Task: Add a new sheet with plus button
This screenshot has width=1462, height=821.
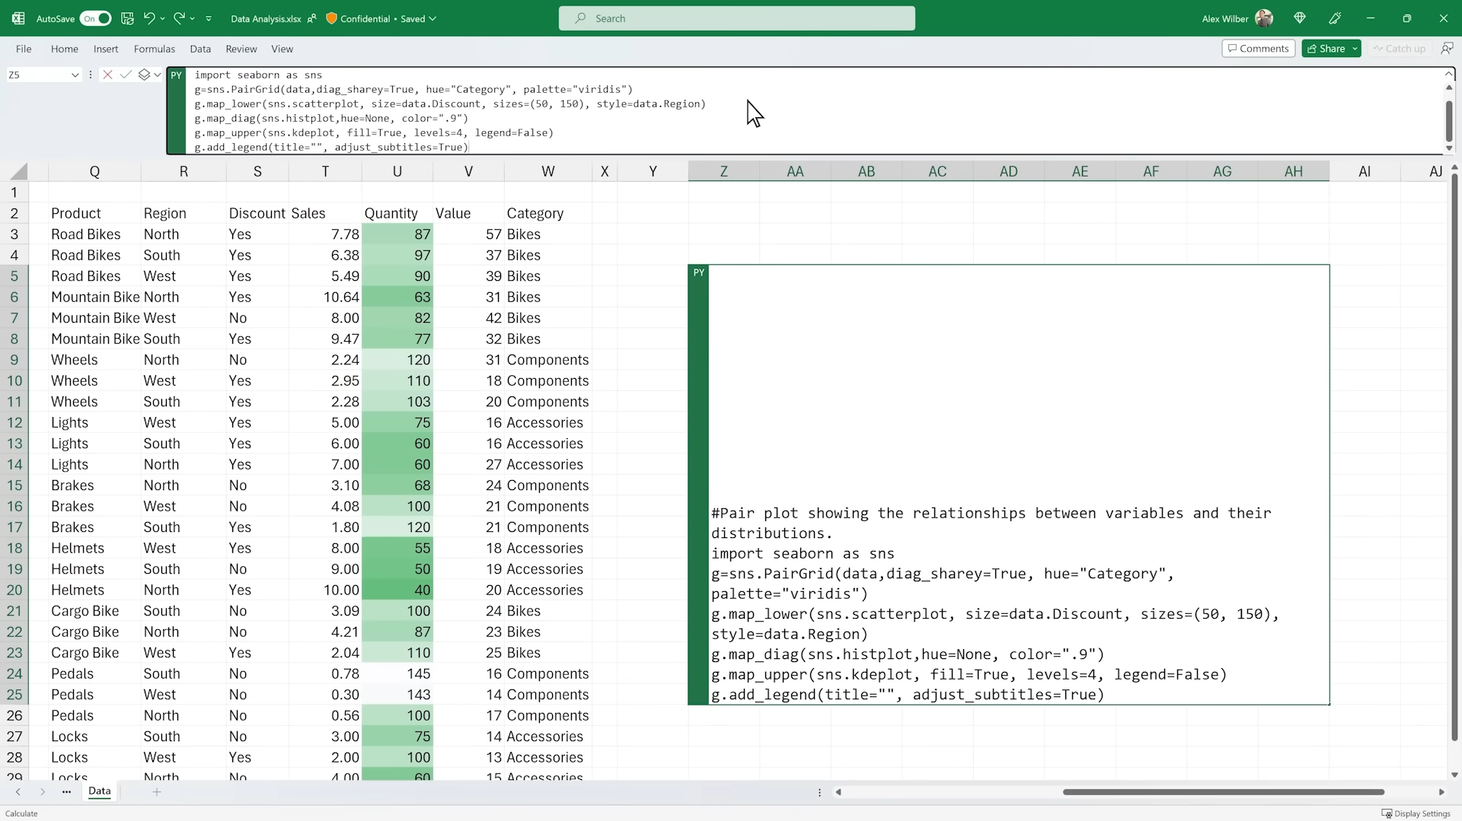Action: (x=157, y=792)
